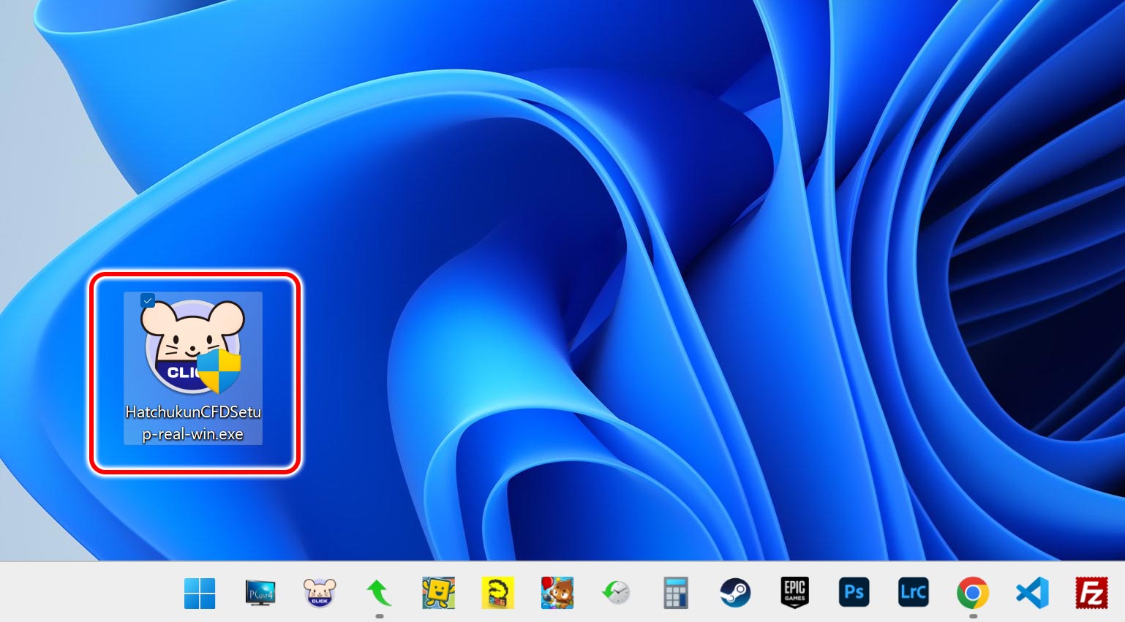Viewport: 1125px width, 622px height.
Task: Launch FileZilla from the taskbar
Action: point(1091,593)
